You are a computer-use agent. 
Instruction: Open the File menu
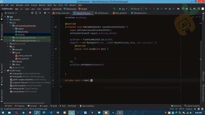(2, 5)
